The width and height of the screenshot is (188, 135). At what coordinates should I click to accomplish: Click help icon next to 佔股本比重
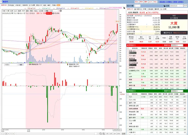click(141, 32)
